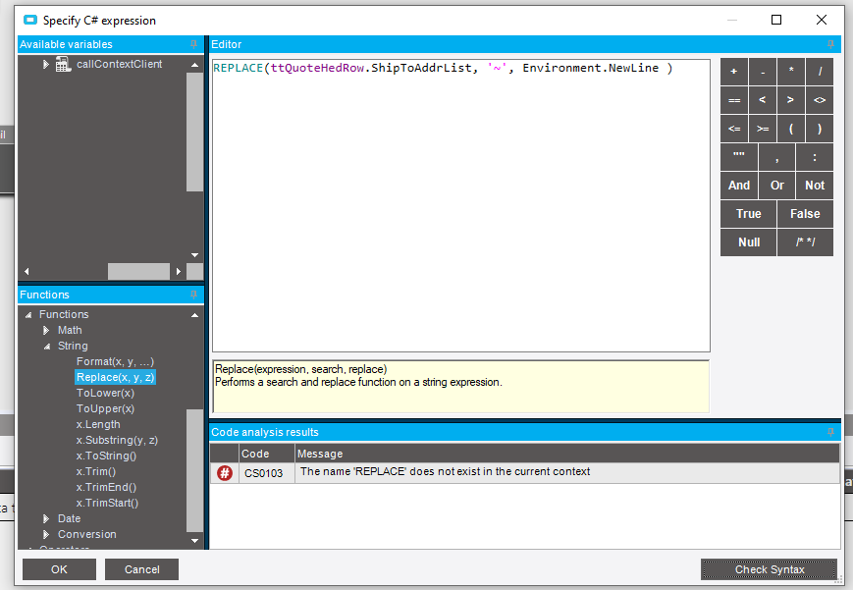Insert the less-than-or-equal operator

[734, 129]
